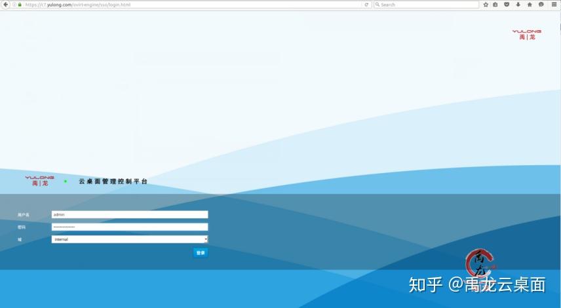Click into the browser Search field

pyautogui.click(x=426, y=5)
